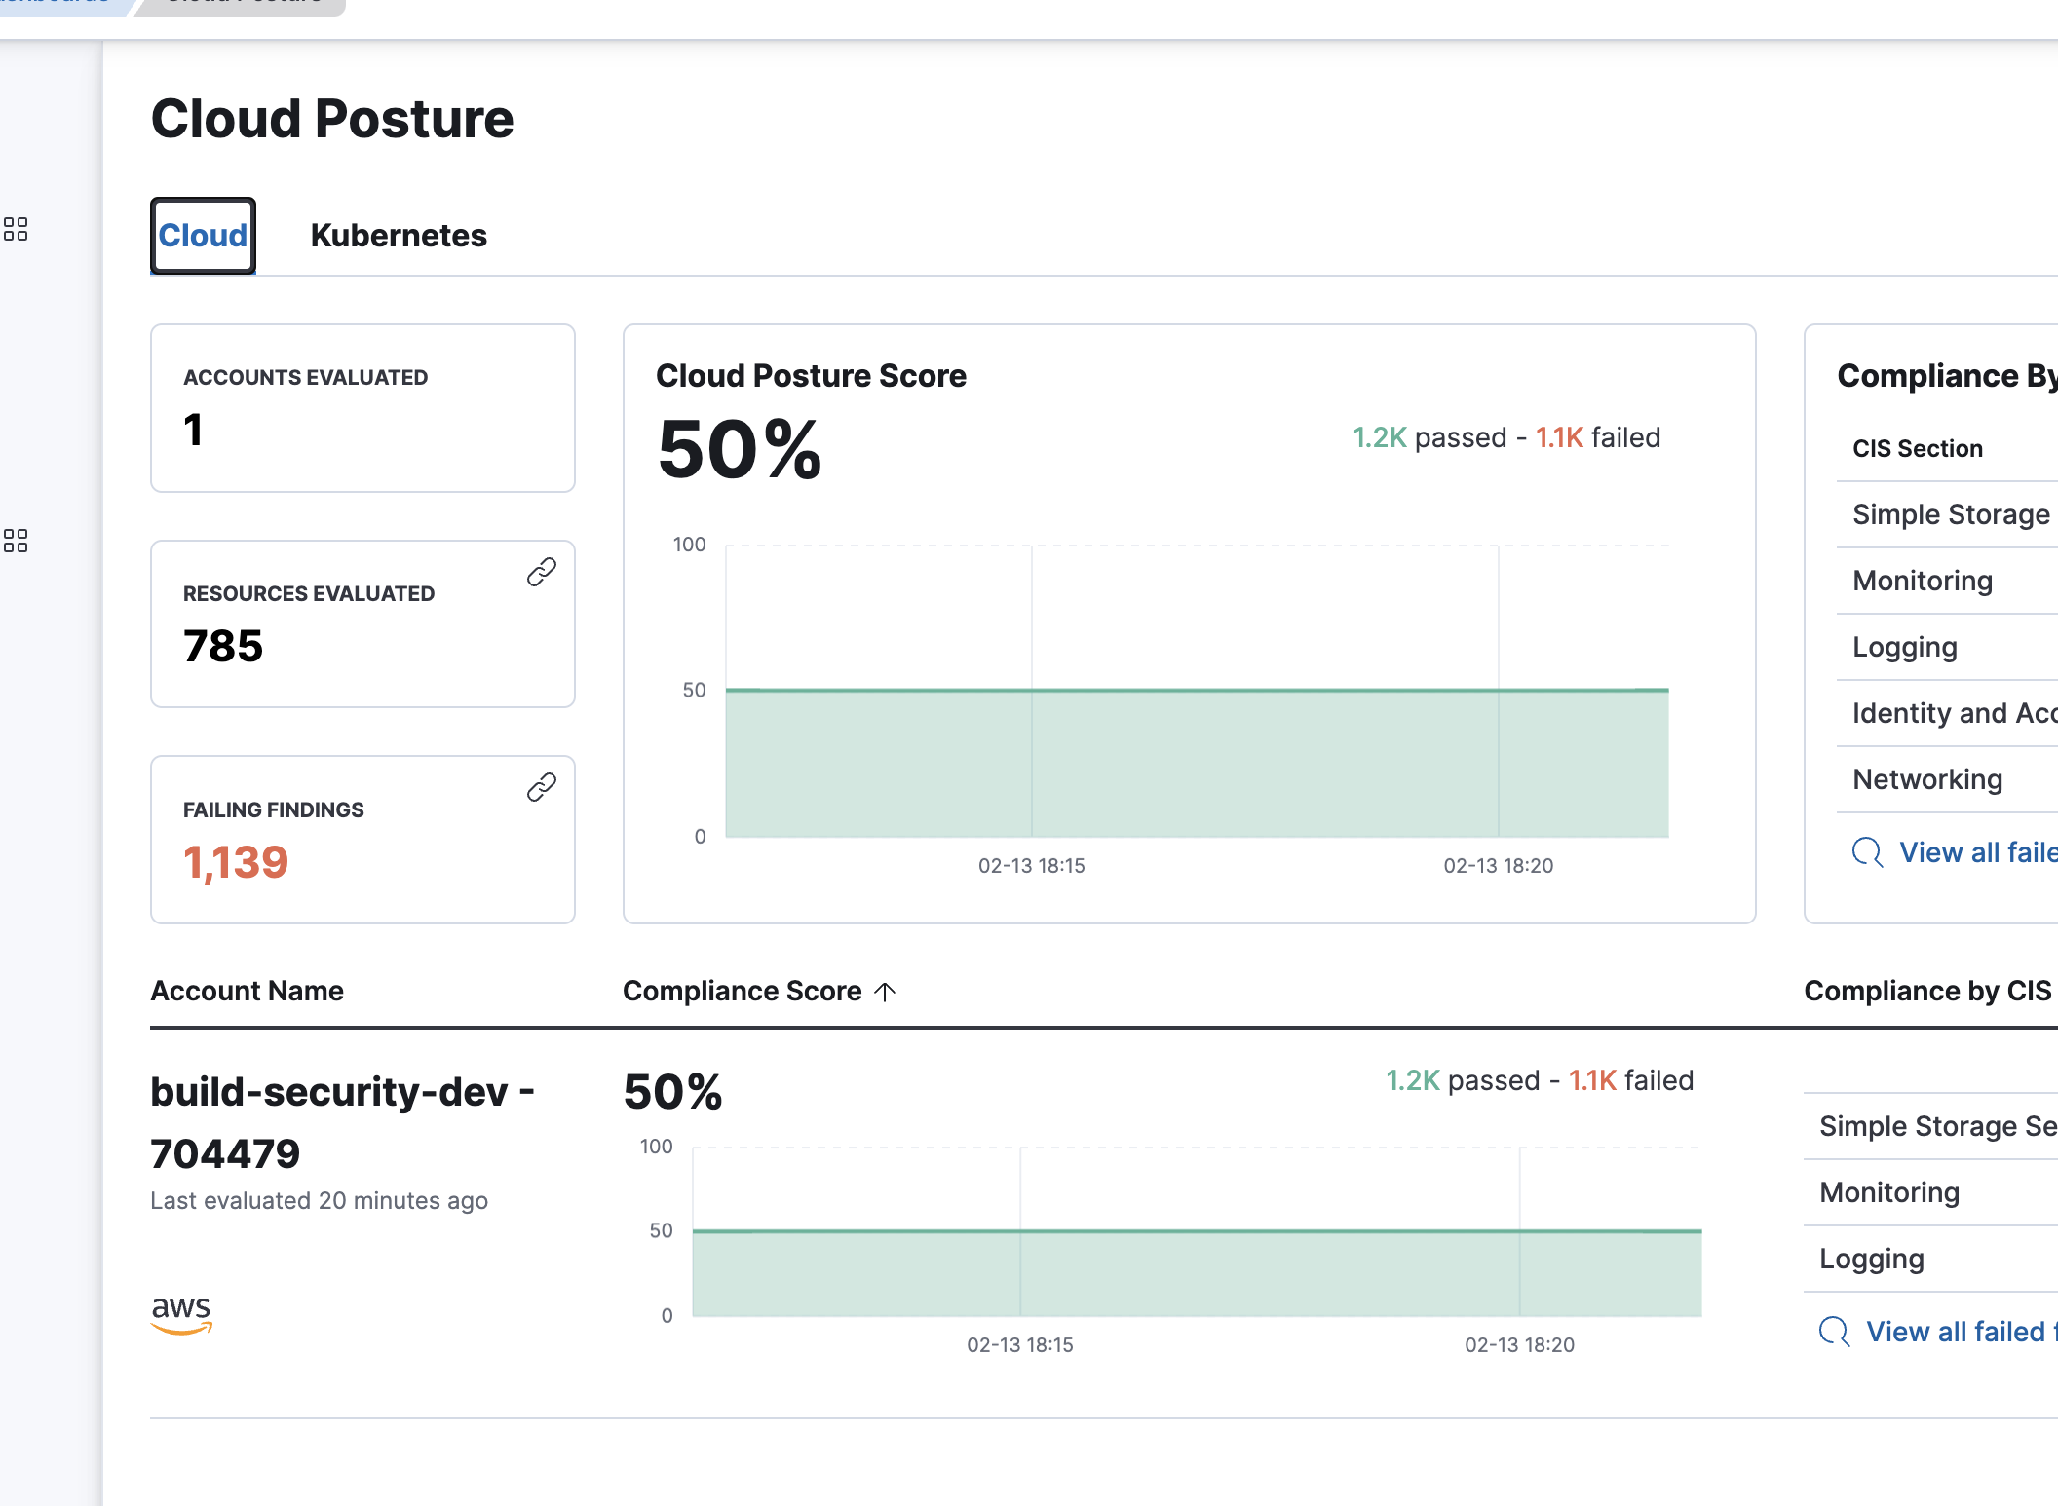2058x1506 pixels.
Task: Select the Simple Storage CIS section row
Action: point(1948,514)
